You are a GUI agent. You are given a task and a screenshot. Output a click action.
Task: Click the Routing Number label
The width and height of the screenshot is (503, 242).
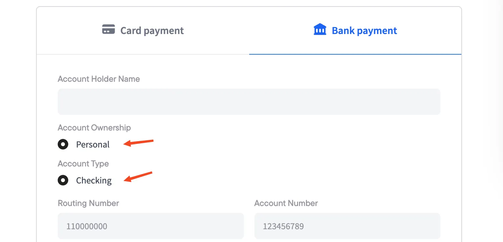(88, 203)
